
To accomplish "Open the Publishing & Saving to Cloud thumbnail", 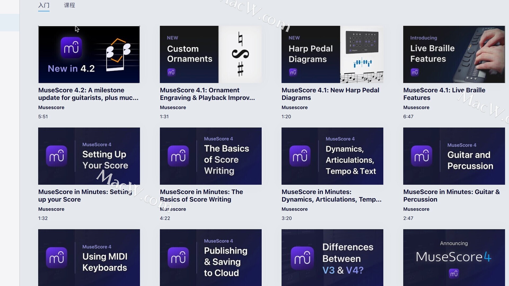I will point(211,257).
